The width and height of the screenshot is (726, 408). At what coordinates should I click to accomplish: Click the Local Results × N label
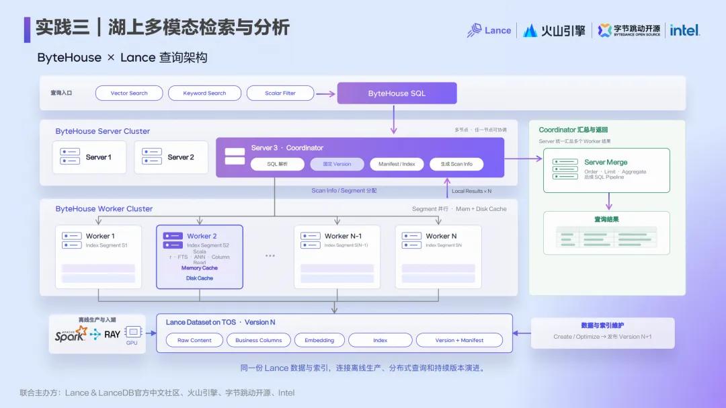click(x=471, y=191)
